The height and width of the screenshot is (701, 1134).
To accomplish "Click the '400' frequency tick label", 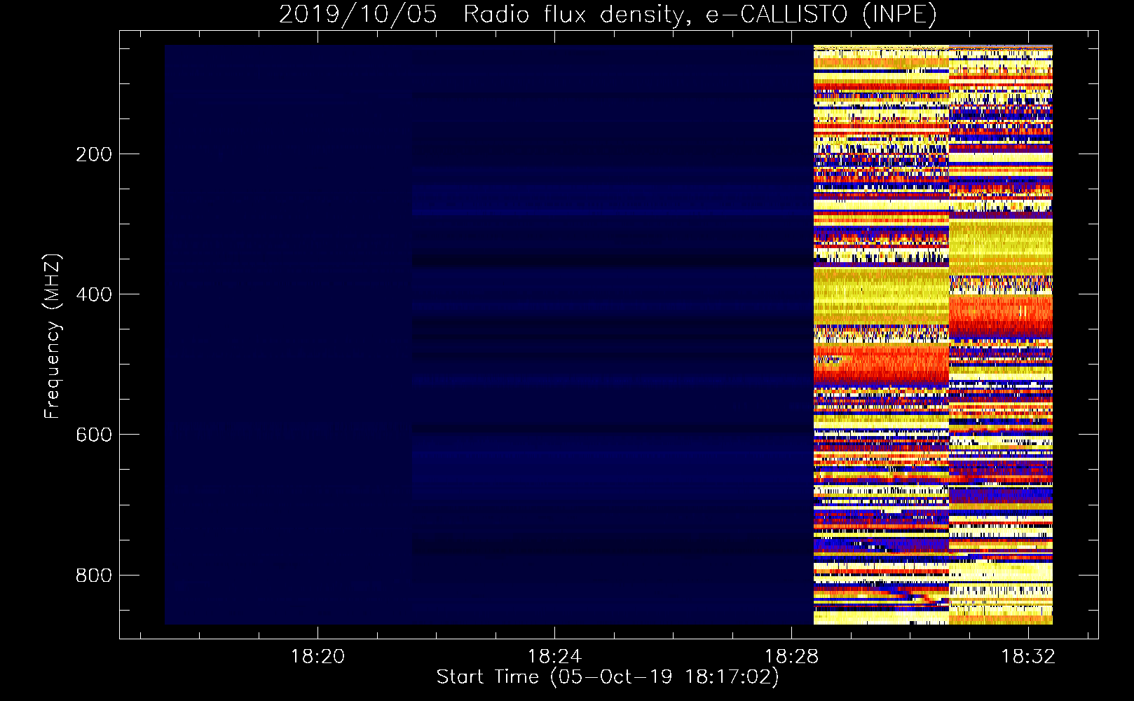I will (x=94, y=294).
